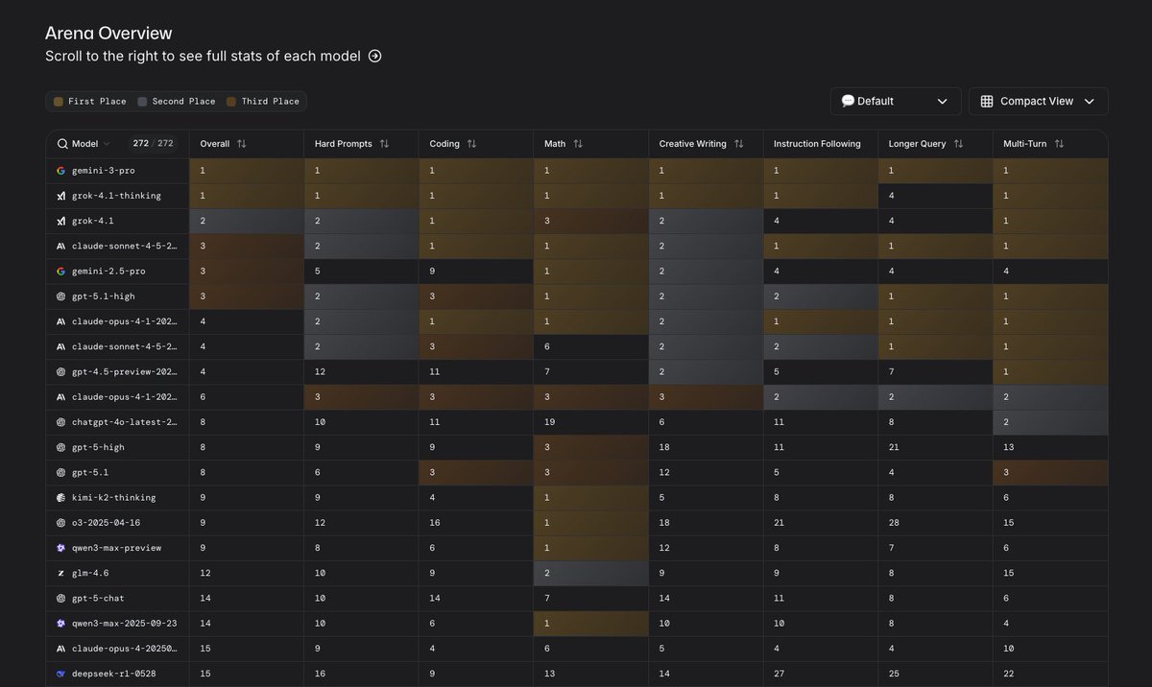
Task: Click the Second Place legend color swatch
Action: point(142,102)
